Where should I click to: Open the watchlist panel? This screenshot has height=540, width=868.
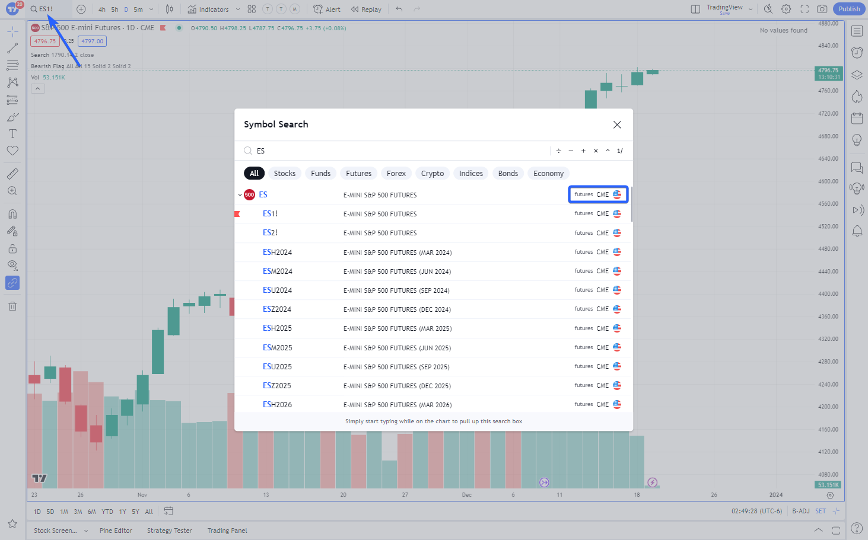[857, 31]
